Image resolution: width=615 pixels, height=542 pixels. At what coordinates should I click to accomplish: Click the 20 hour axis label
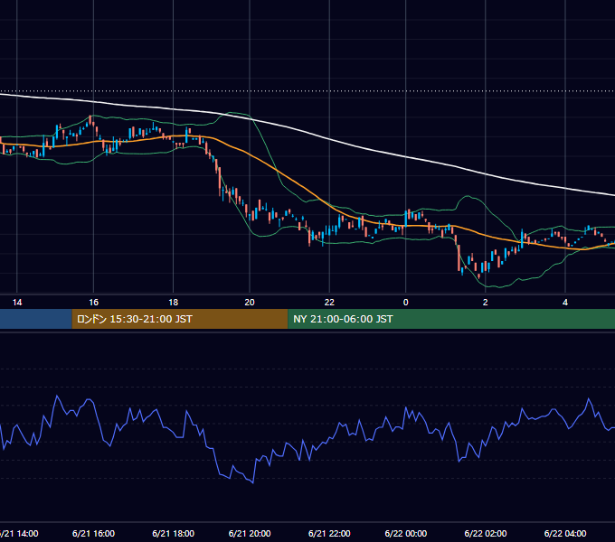click(250, 303)
